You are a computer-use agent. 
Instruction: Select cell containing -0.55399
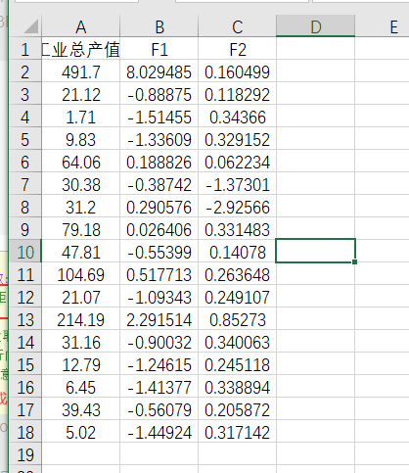[159, 252]
